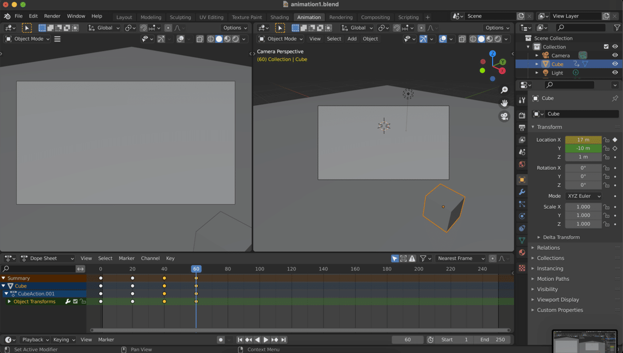This screenshot has width=623, height=353.
Task: Switch to the Shading workspace tab
Action: pos(279,17)
